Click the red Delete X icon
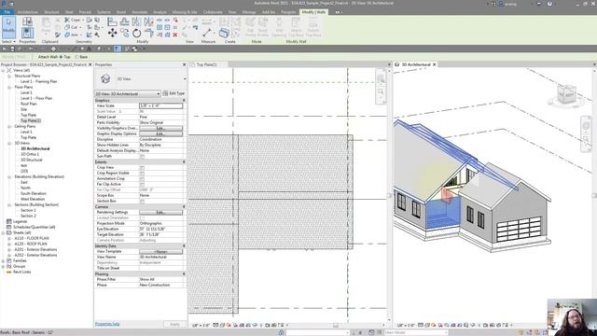This screenshot has width=597, height=336. pos(175,35)
